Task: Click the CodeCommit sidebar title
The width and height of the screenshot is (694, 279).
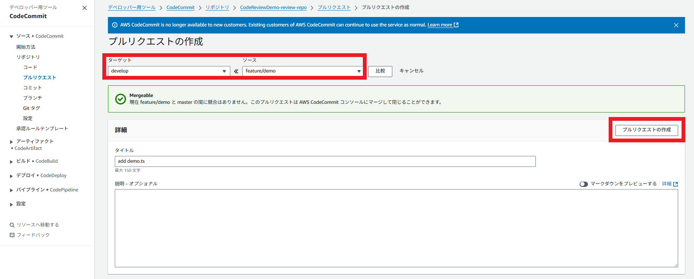Action: (28, 16)
